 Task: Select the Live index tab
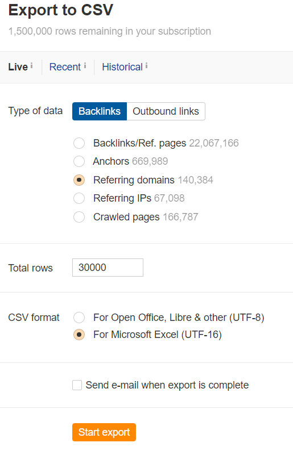point(18,67)
